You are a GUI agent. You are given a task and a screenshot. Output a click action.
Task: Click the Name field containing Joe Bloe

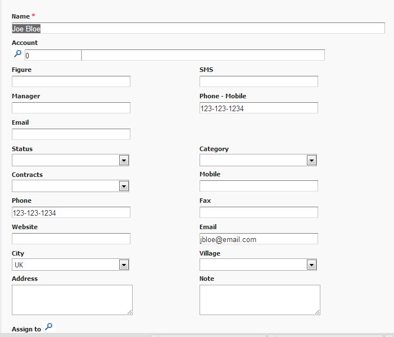point(198,28)
